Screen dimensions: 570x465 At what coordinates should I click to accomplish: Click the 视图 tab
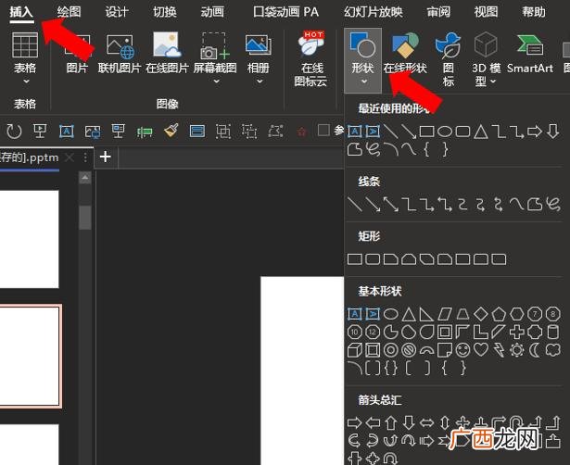click(486, 12)
